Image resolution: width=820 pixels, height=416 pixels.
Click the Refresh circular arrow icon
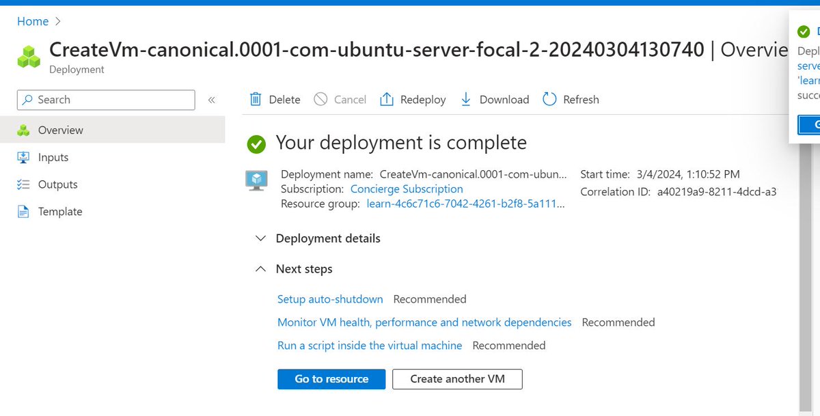point(549,100)
